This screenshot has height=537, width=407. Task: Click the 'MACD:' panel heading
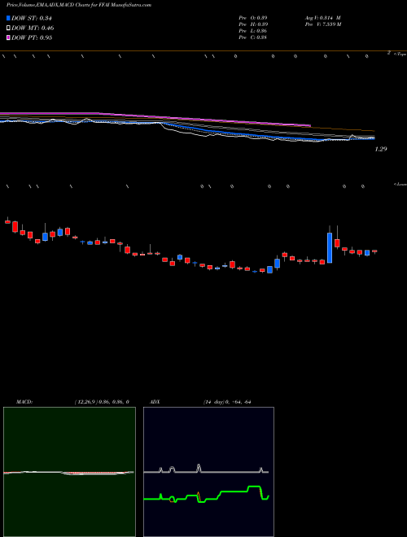point(24,402)
